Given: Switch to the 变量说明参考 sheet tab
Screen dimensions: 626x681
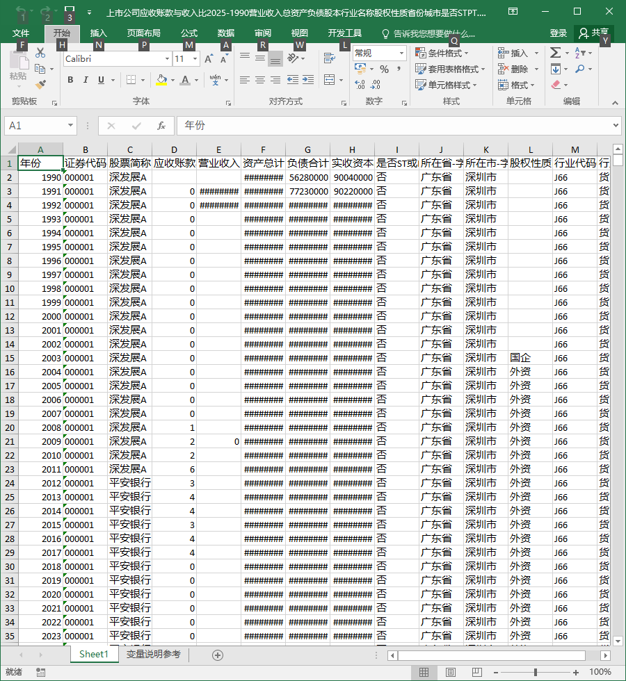Looking at the screenshot, I should (154, 654).
